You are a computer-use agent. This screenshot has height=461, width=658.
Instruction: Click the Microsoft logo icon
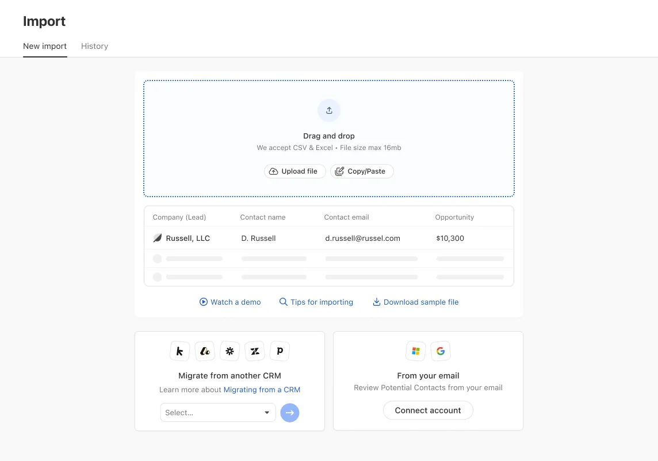(x=416, y=351)
